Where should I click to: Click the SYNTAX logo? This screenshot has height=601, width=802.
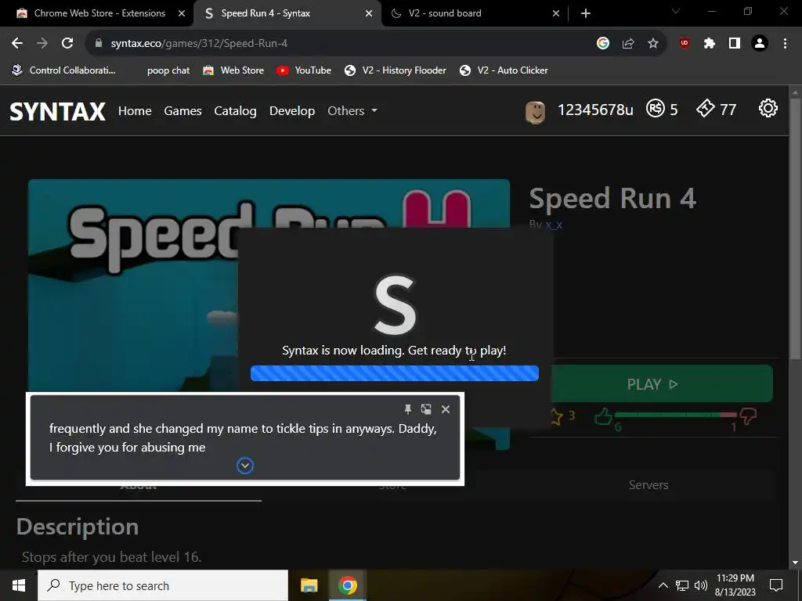pos(57,111)
